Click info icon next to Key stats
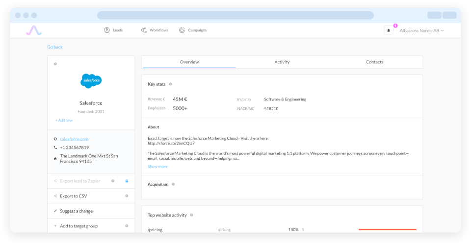471x245 pixels. [170, 84]
